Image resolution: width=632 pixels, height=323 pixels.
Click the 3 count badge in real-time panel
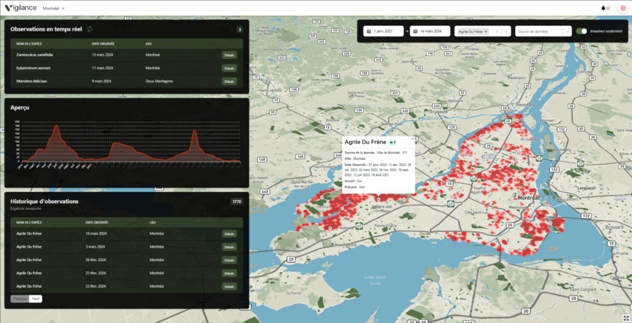[x=240, y=30]
